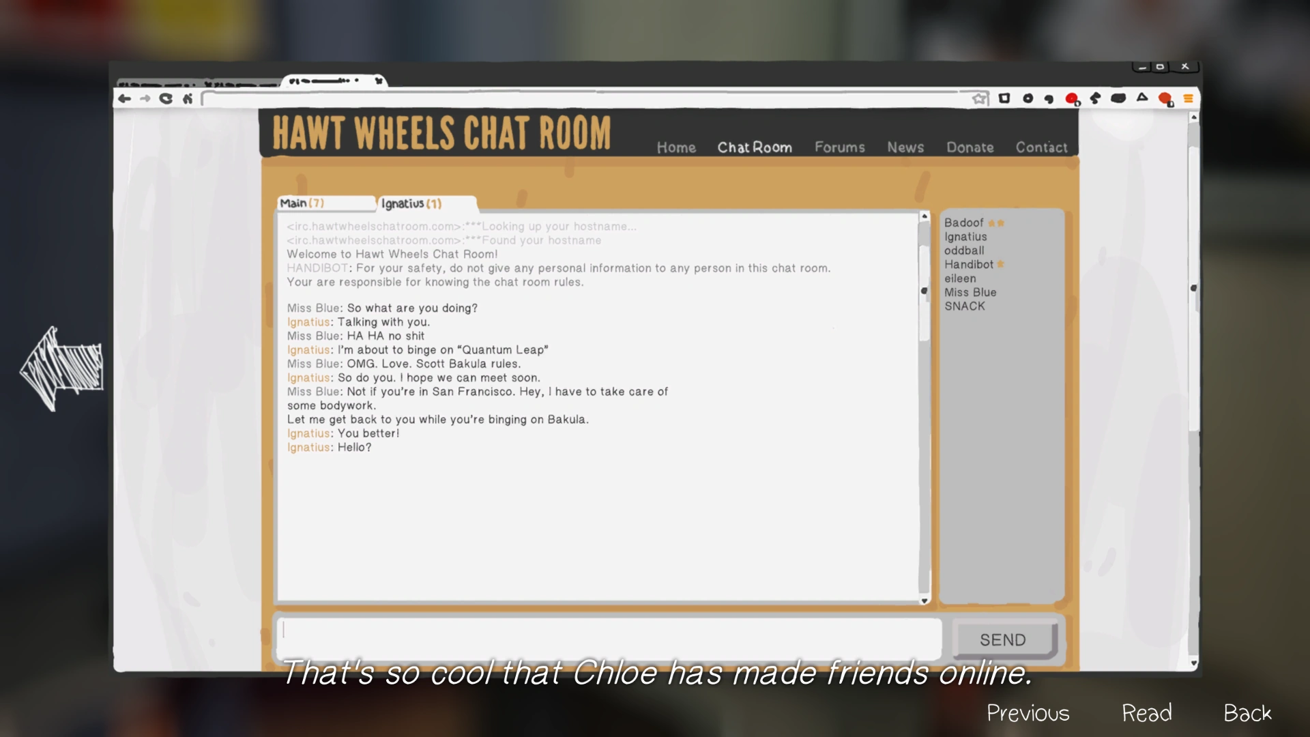Click the chat message input field

(x=611, y=637)
